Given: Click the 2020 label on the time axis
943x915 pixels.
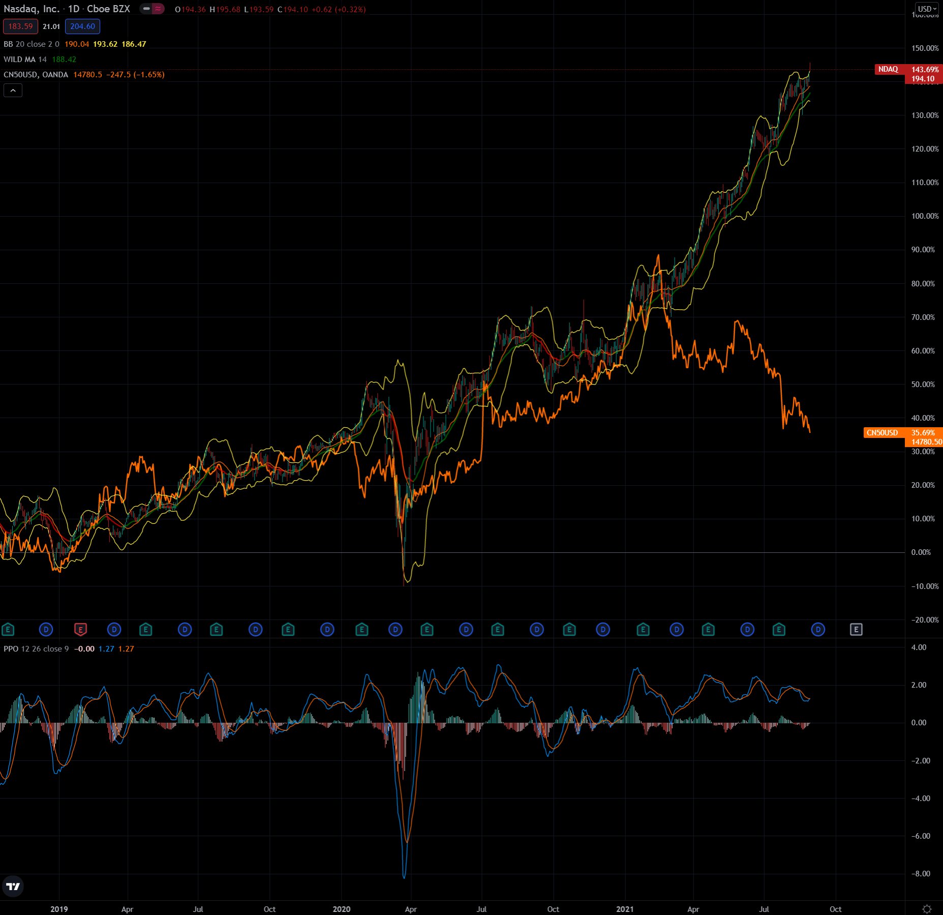Looking at the screenshot, I should point(342,909).
